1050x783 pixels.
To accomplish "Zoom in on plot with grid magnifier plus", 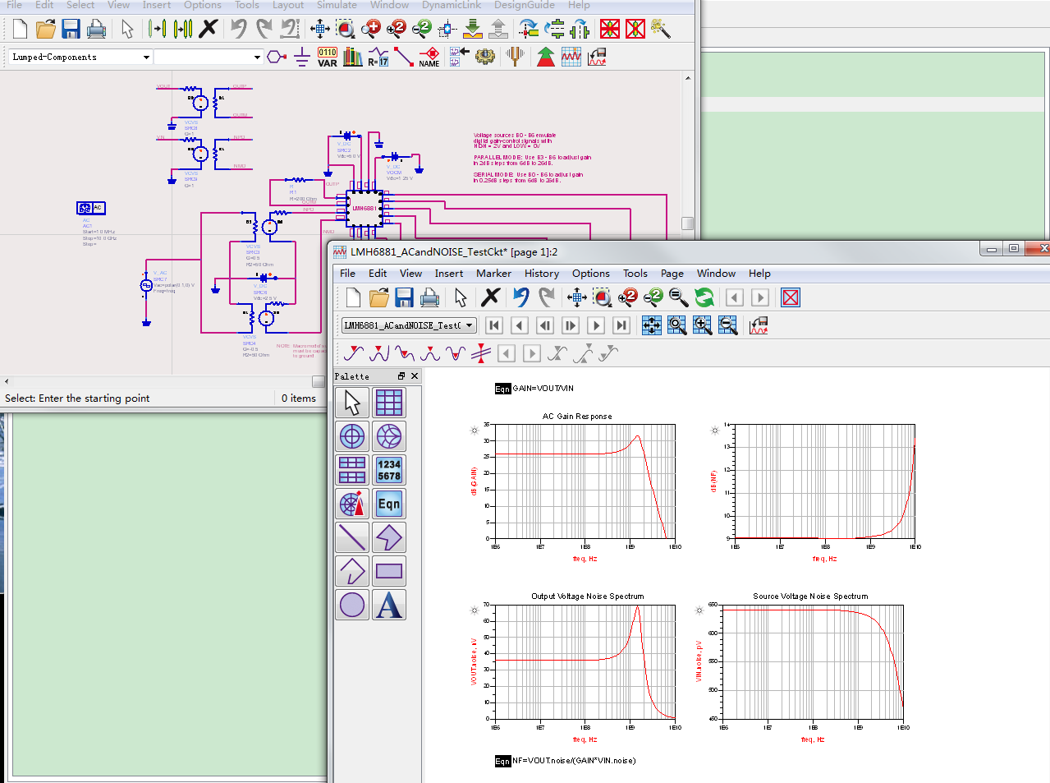I will [703, 325].
